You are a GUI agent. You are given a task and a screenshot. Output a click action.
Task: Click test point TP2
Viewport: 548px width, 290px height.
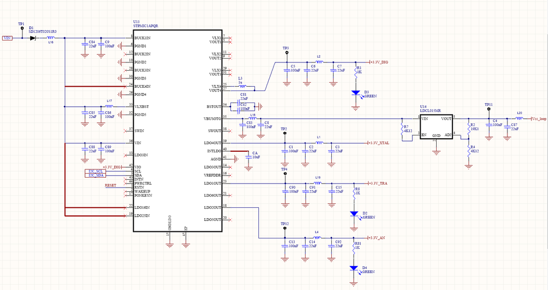click(x=285, y=133)
